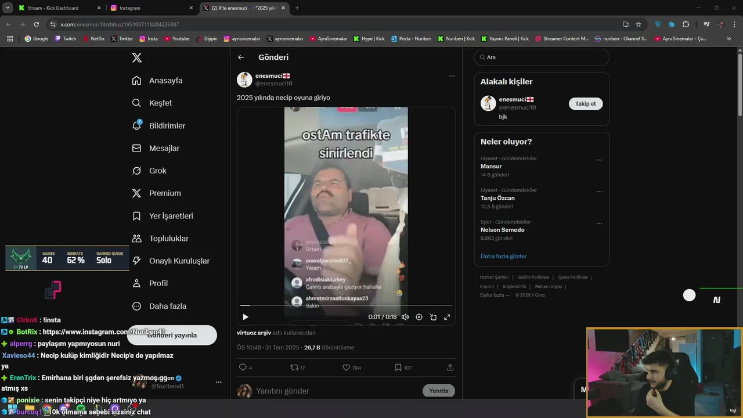This screenshot has height=418, width=743.
Task: Click the Gönderi yayınla button
Action: click(172, 335)
